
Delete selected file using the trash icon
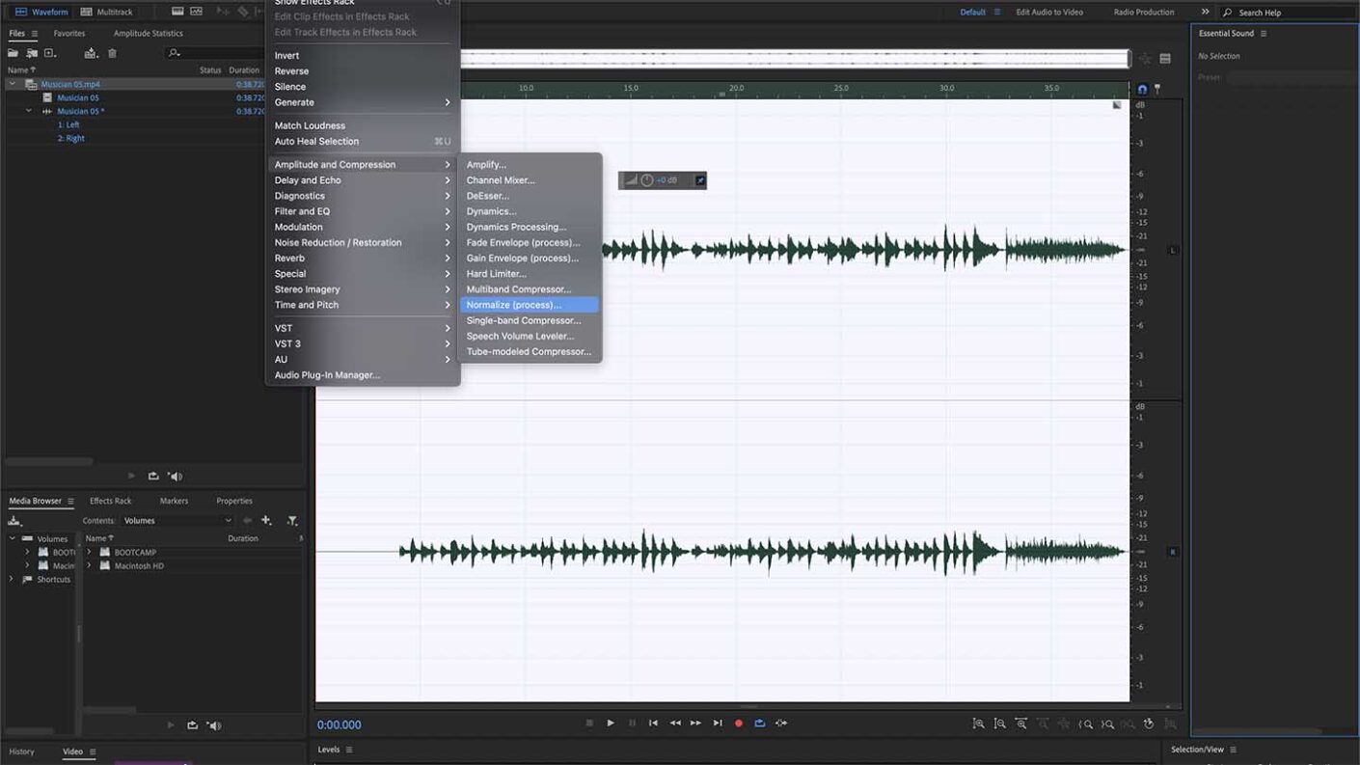click(x=111, y=53)
